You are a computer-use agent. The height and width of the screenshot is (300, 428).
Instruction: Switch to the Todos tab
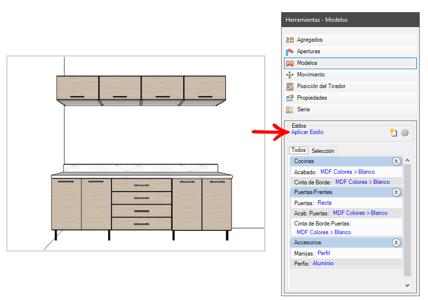299,150
